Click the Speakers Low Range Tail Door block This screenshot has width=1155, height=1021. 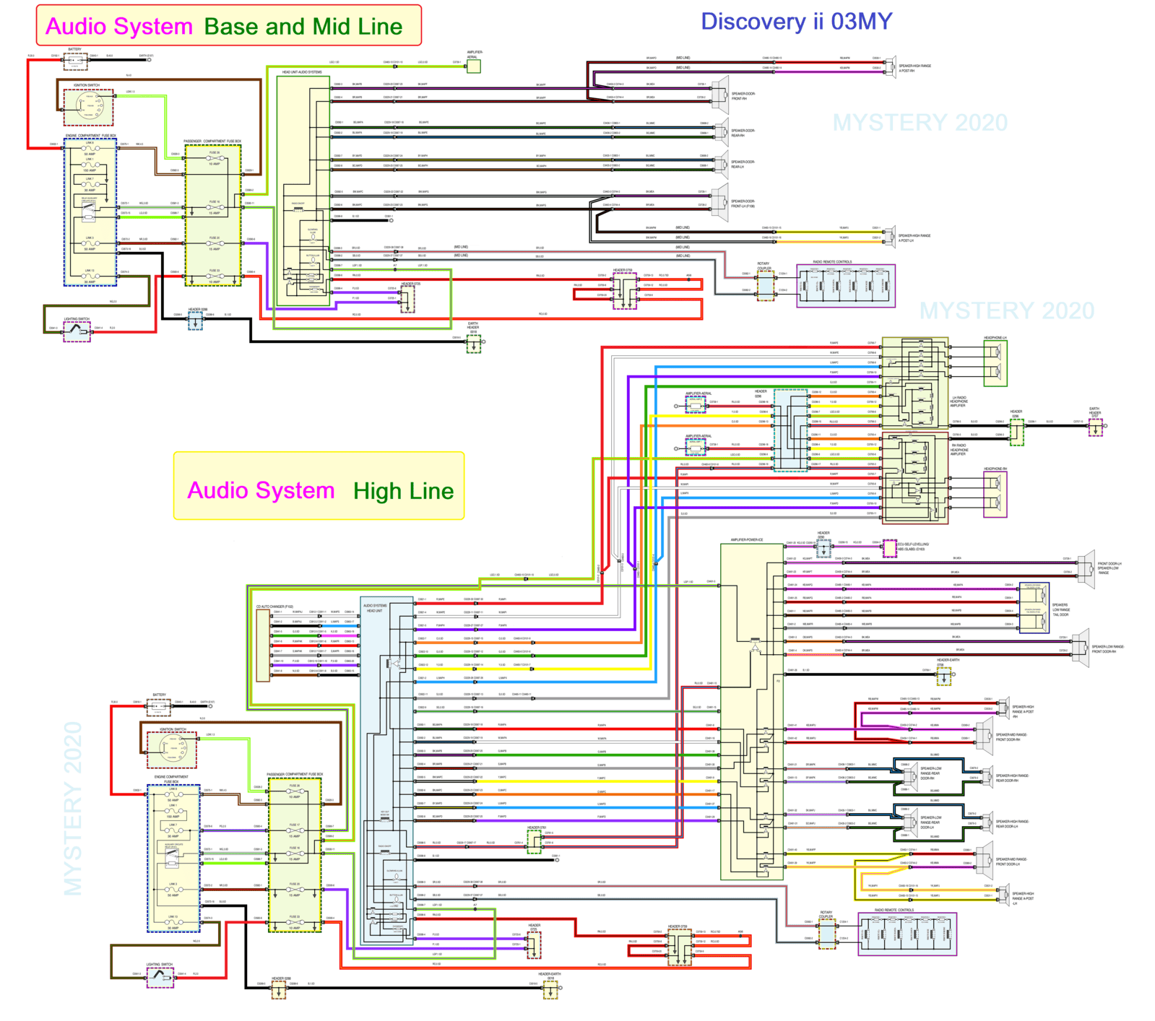(1034, 608)
